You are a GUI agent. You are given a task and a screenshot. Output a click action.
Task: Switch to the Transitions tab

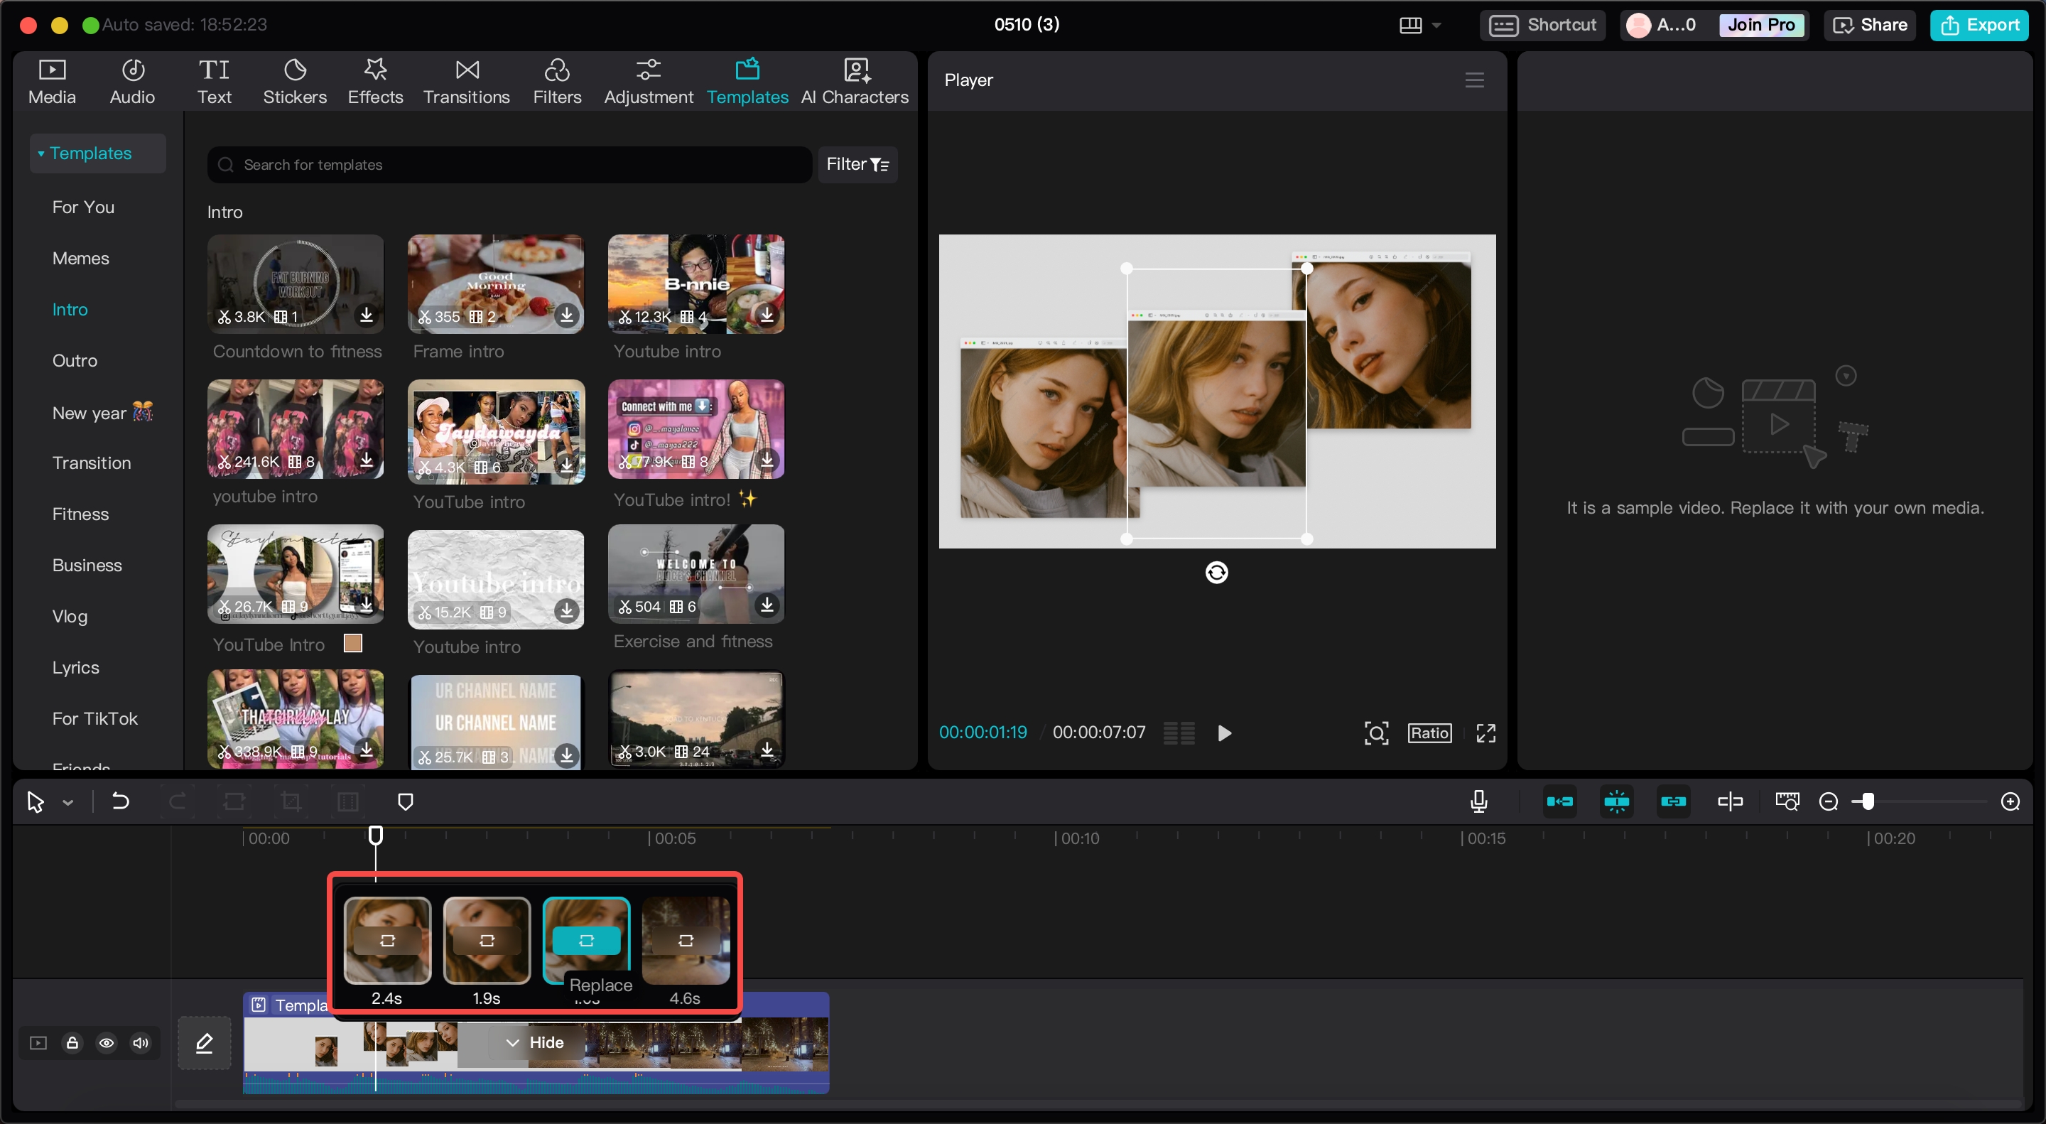click(x=466, y=80)
